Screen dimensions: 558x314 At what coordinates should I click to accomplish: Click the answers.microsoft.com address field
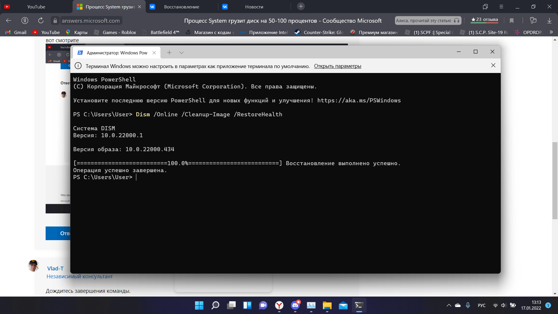point(91,21)
